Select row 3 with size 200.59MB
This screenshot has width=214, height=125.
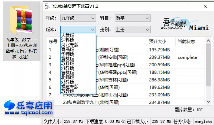tap(126, 65)
